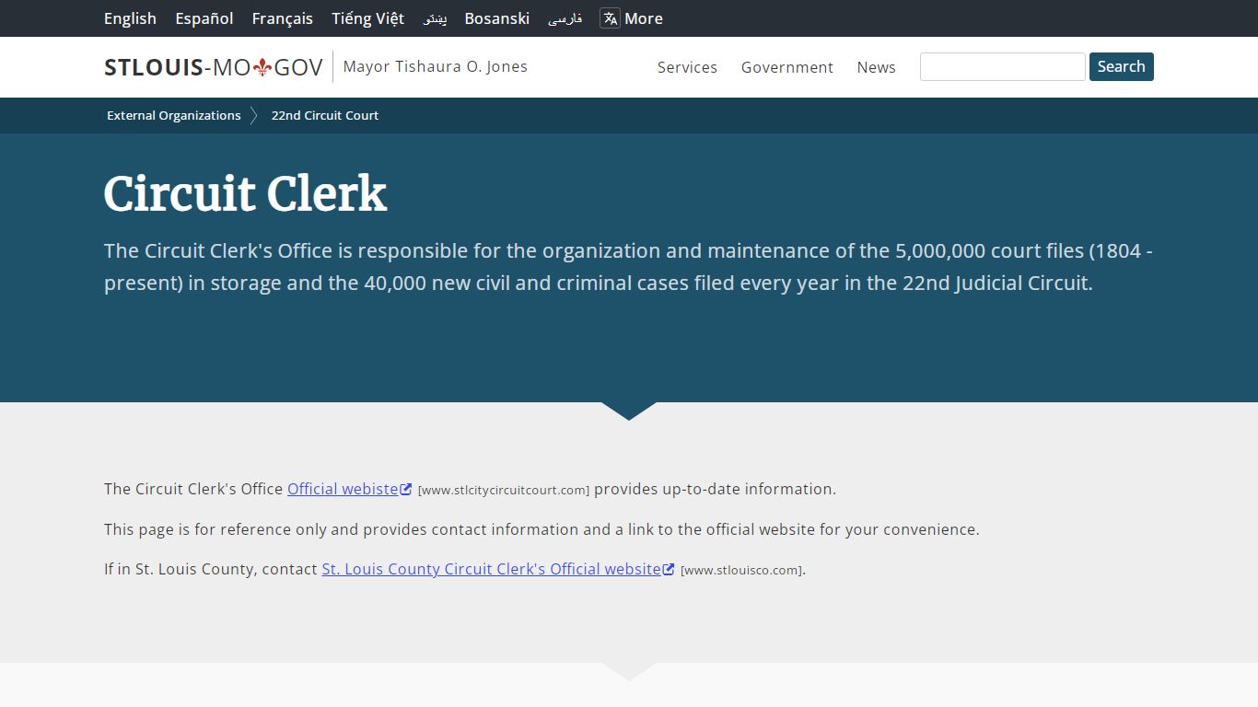
Task: Select the Français language option
Action: (x=283, y=18)
